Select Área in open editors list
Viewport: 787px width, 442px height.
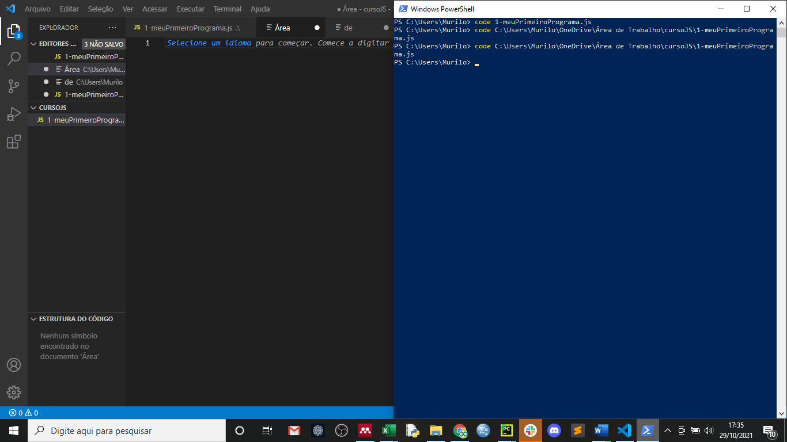click(x=76, y=69)
